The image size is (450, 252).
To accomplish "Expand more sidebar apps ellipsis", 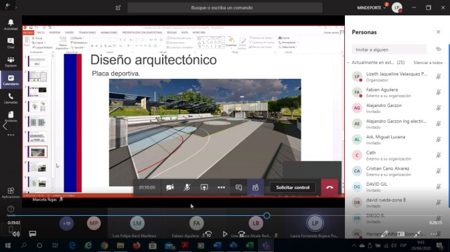I will (x=11, y=135).
